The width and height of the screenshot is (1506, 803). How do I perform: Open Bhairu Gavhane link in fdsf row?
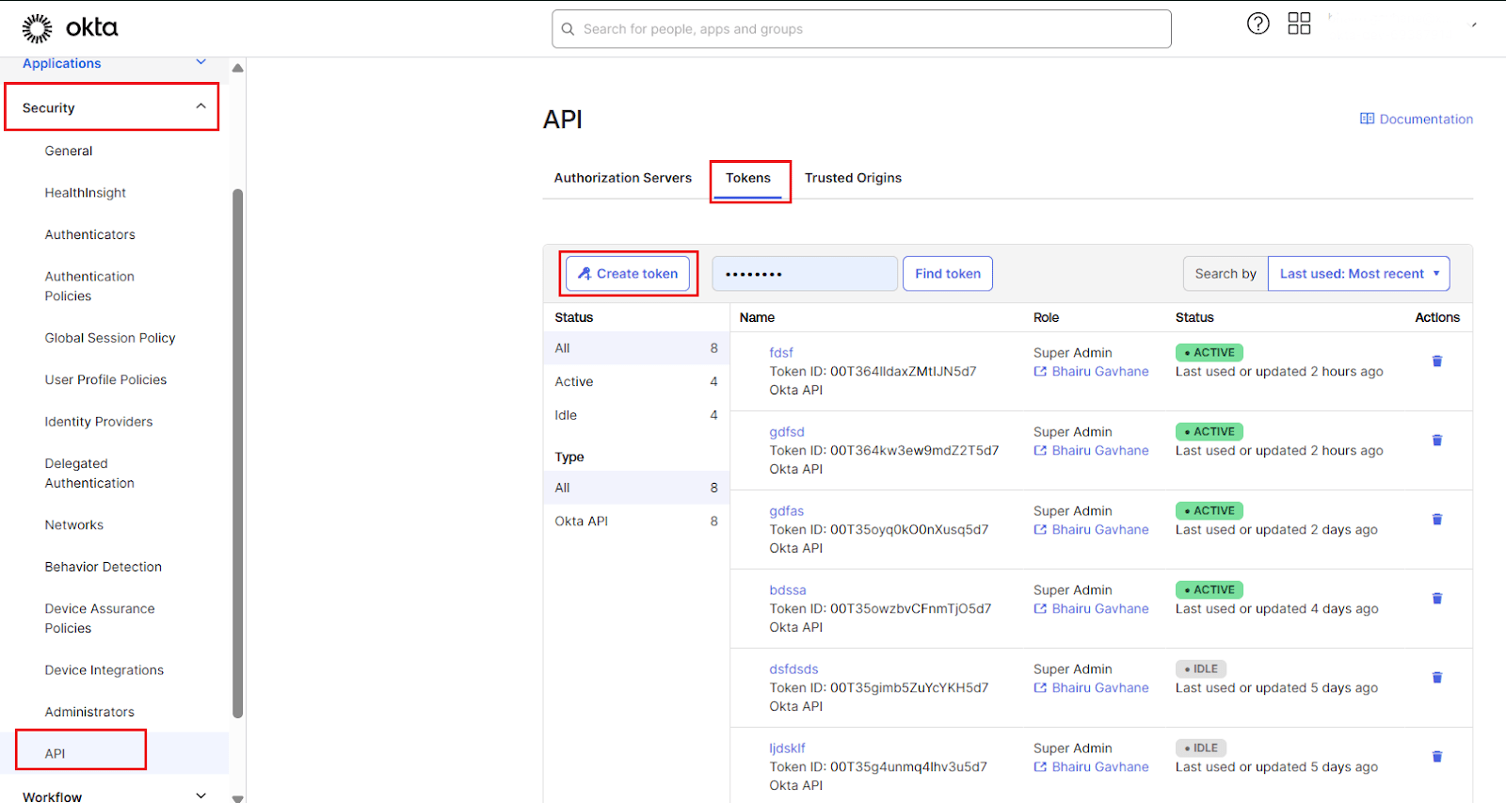coord(1100,372)
